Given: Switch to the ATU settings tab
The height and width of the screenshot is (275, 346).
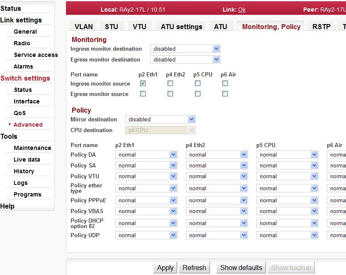Looking at the screenshot, I should tap(181, 27).
